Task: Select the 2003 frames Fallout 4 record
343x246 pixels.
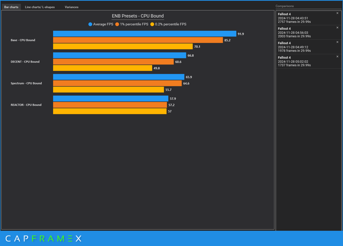Action: tap(308, 32)
